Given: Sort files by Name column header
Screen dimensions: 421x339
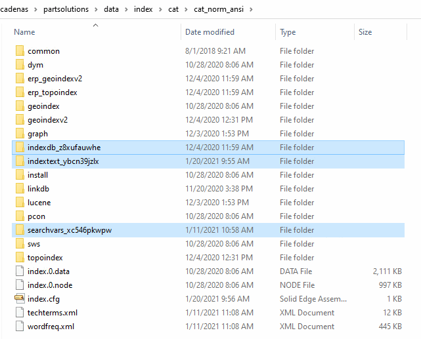Looking at the screenshot, I should pos(25,32).
